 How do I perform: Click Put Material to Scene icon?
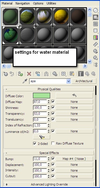point(12,74)
